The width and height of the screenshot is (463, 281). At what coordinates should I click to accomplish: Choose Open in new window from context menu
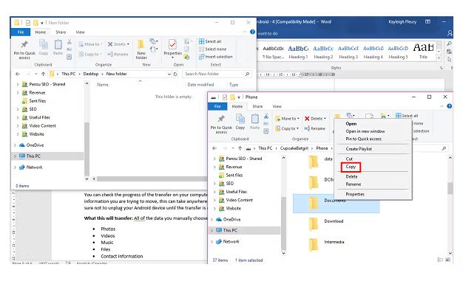(x=373, y=131)
